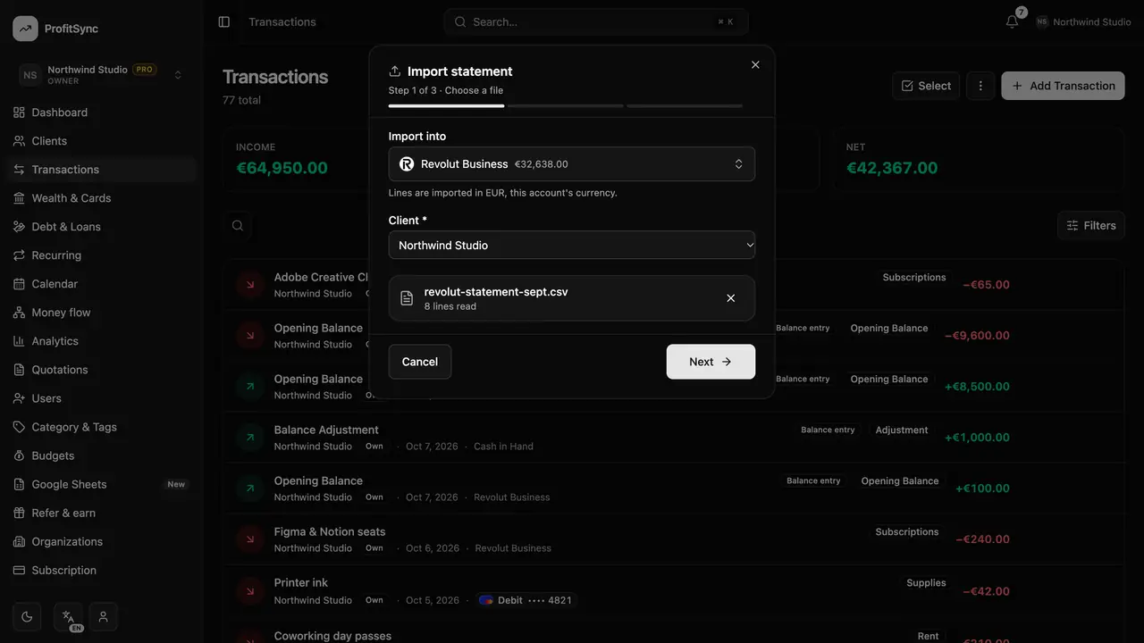Image resolution: width=1144 pixels, height=643 pixels.
Task: Close the Import statement dialog
Action: [755, 65]
